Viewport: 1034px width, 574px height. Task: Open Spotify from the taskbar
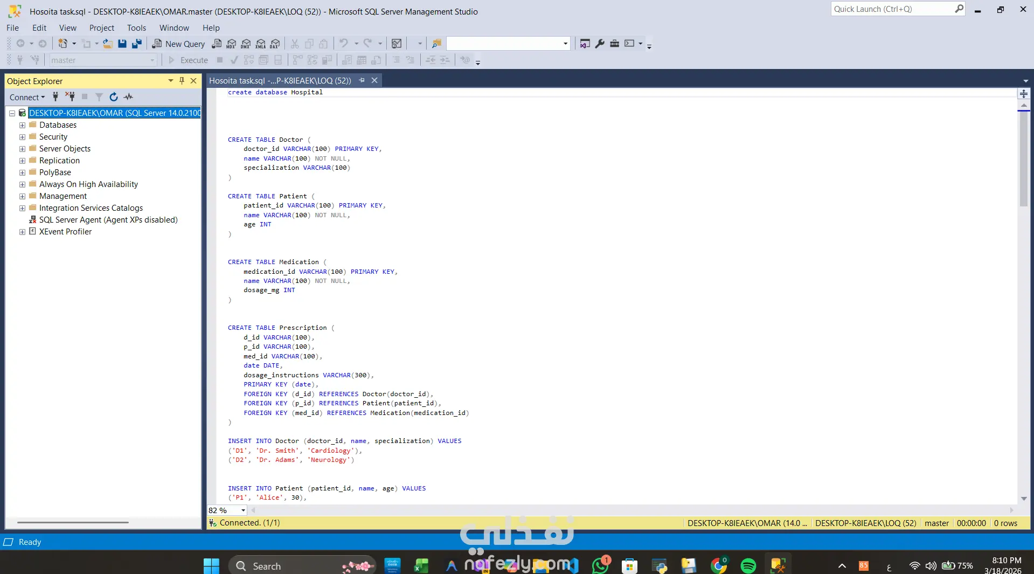point(748,565)
